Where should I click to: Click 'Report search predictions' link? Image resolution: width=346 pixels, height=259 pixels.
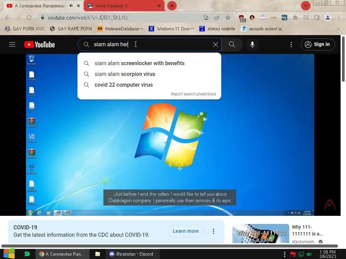coord(193,94)
